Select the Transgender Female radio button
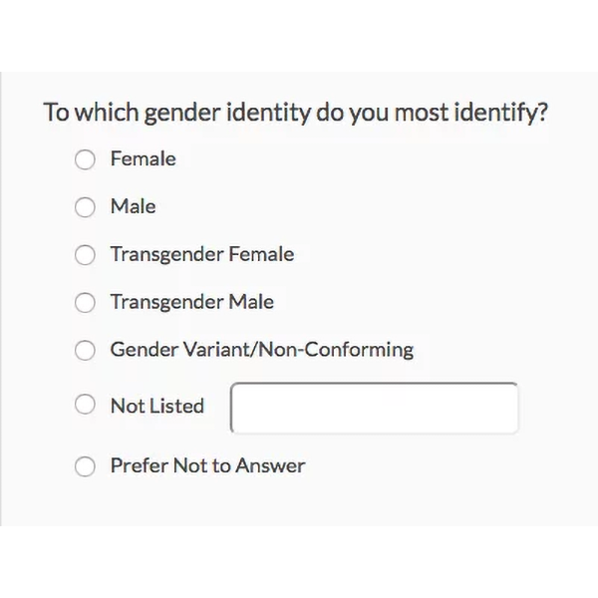Image resolution: width=598 pixels, height=598 pixels. tap(86, 255)
